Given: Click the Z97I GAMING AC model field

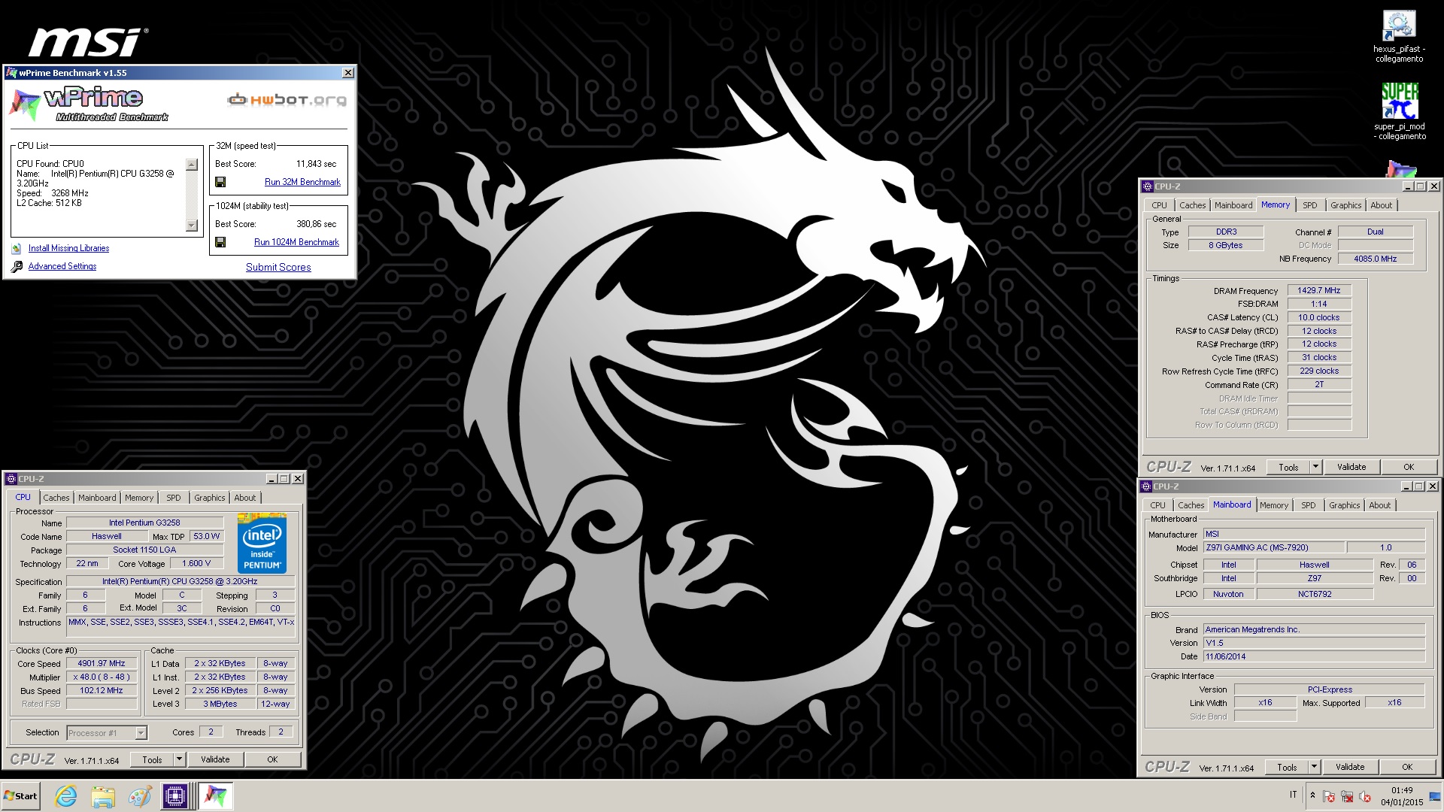Looking at the screenshot, I should tap(1274, 547).
